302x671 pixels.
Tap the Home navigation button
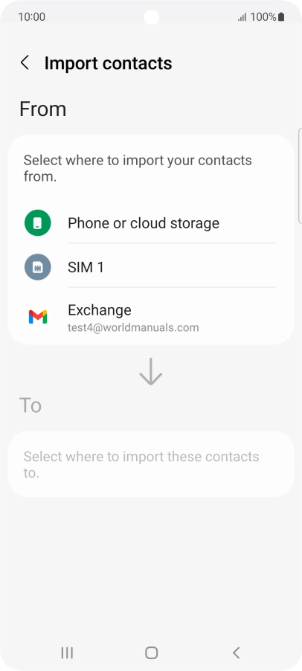152,652
